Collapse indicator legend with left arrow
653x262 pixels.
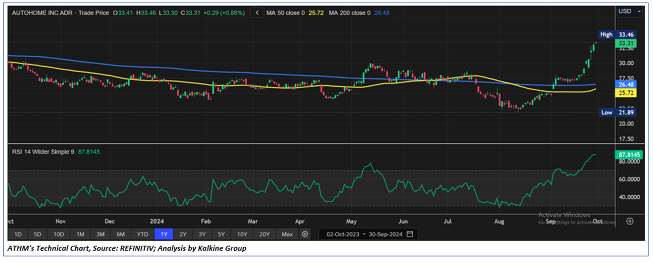coord(257,13)
